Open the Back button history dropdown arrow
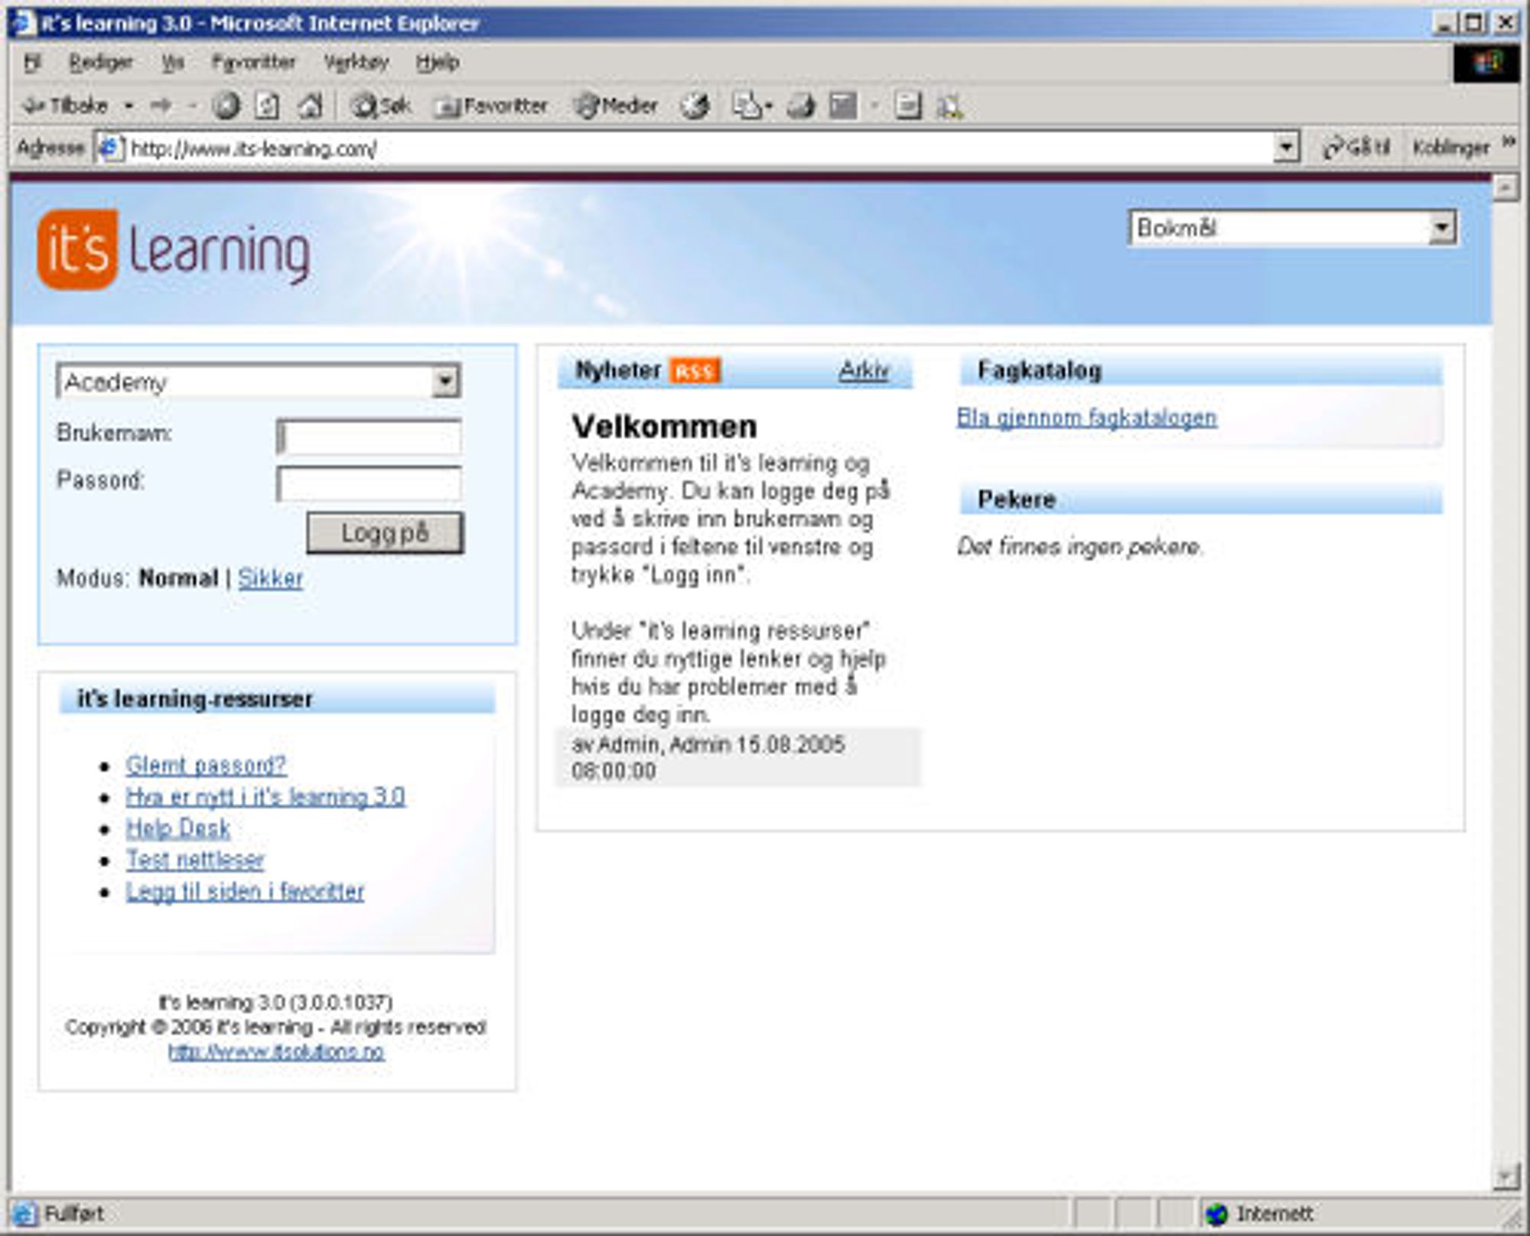This screenshot has width=1530, height=1236. (x=129, y=106)
